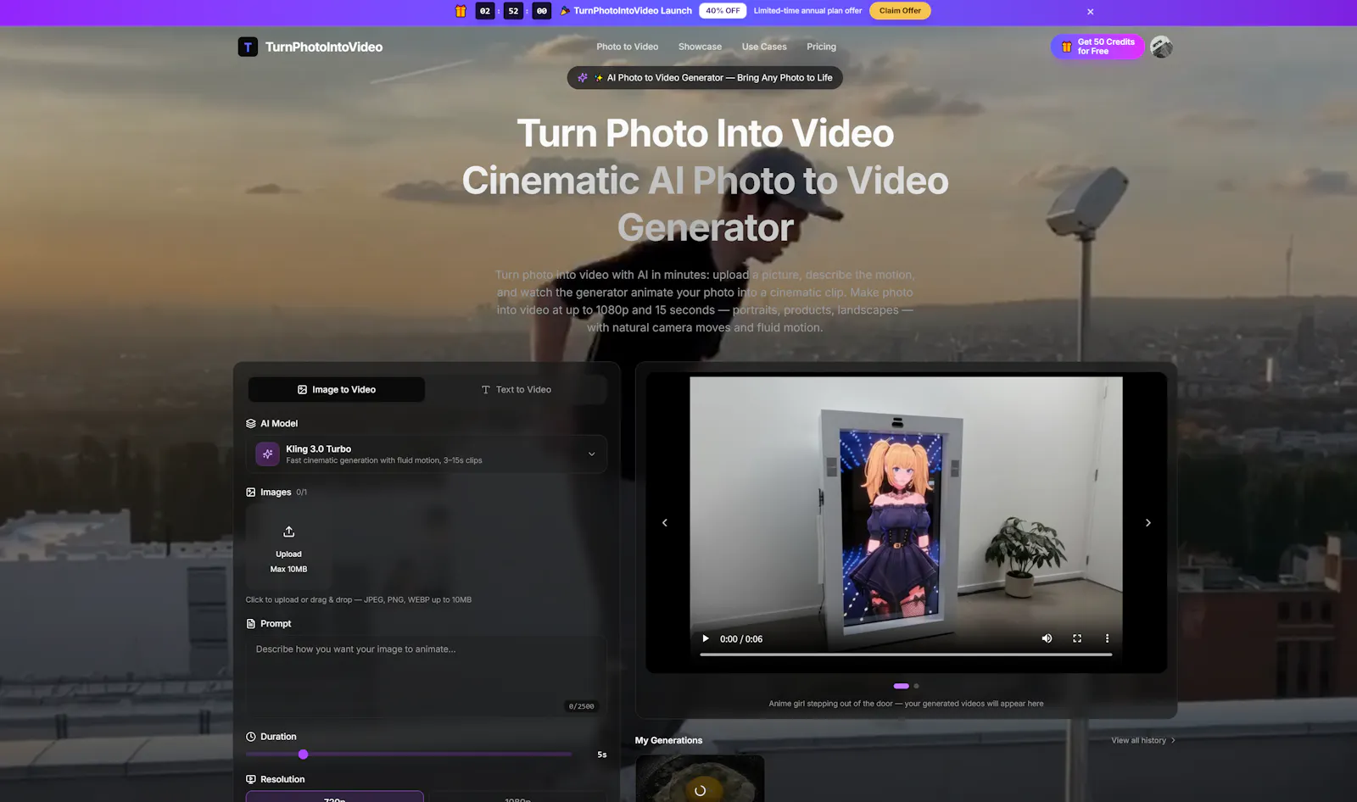This screenshot has width=1357, height=802.
Task: Mute the showcase video volume
Action: (x=1047, y=638)
